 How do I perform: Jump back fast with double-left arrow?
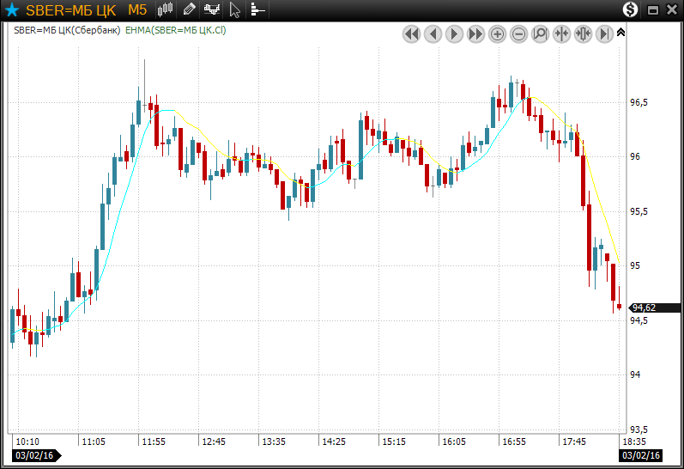point(411,34)
